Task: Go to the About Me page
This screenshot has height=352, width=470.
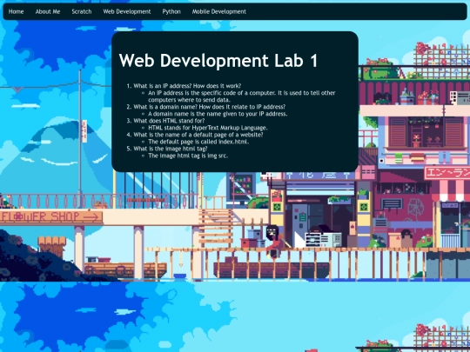Action: 48,11
